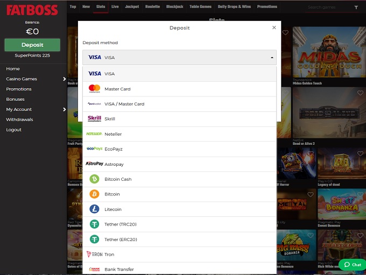Choose Tron deposit method

pyautogui.click(x=179, y=254)
